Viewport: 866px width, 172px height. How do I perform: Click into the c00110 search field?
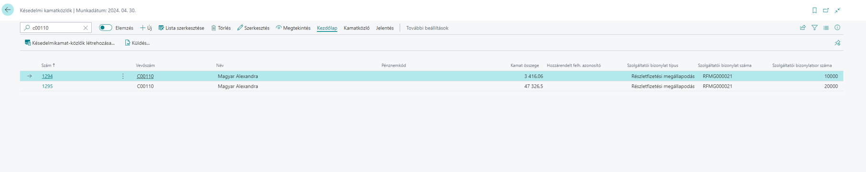pyautogui.click(x=56, y=28)
